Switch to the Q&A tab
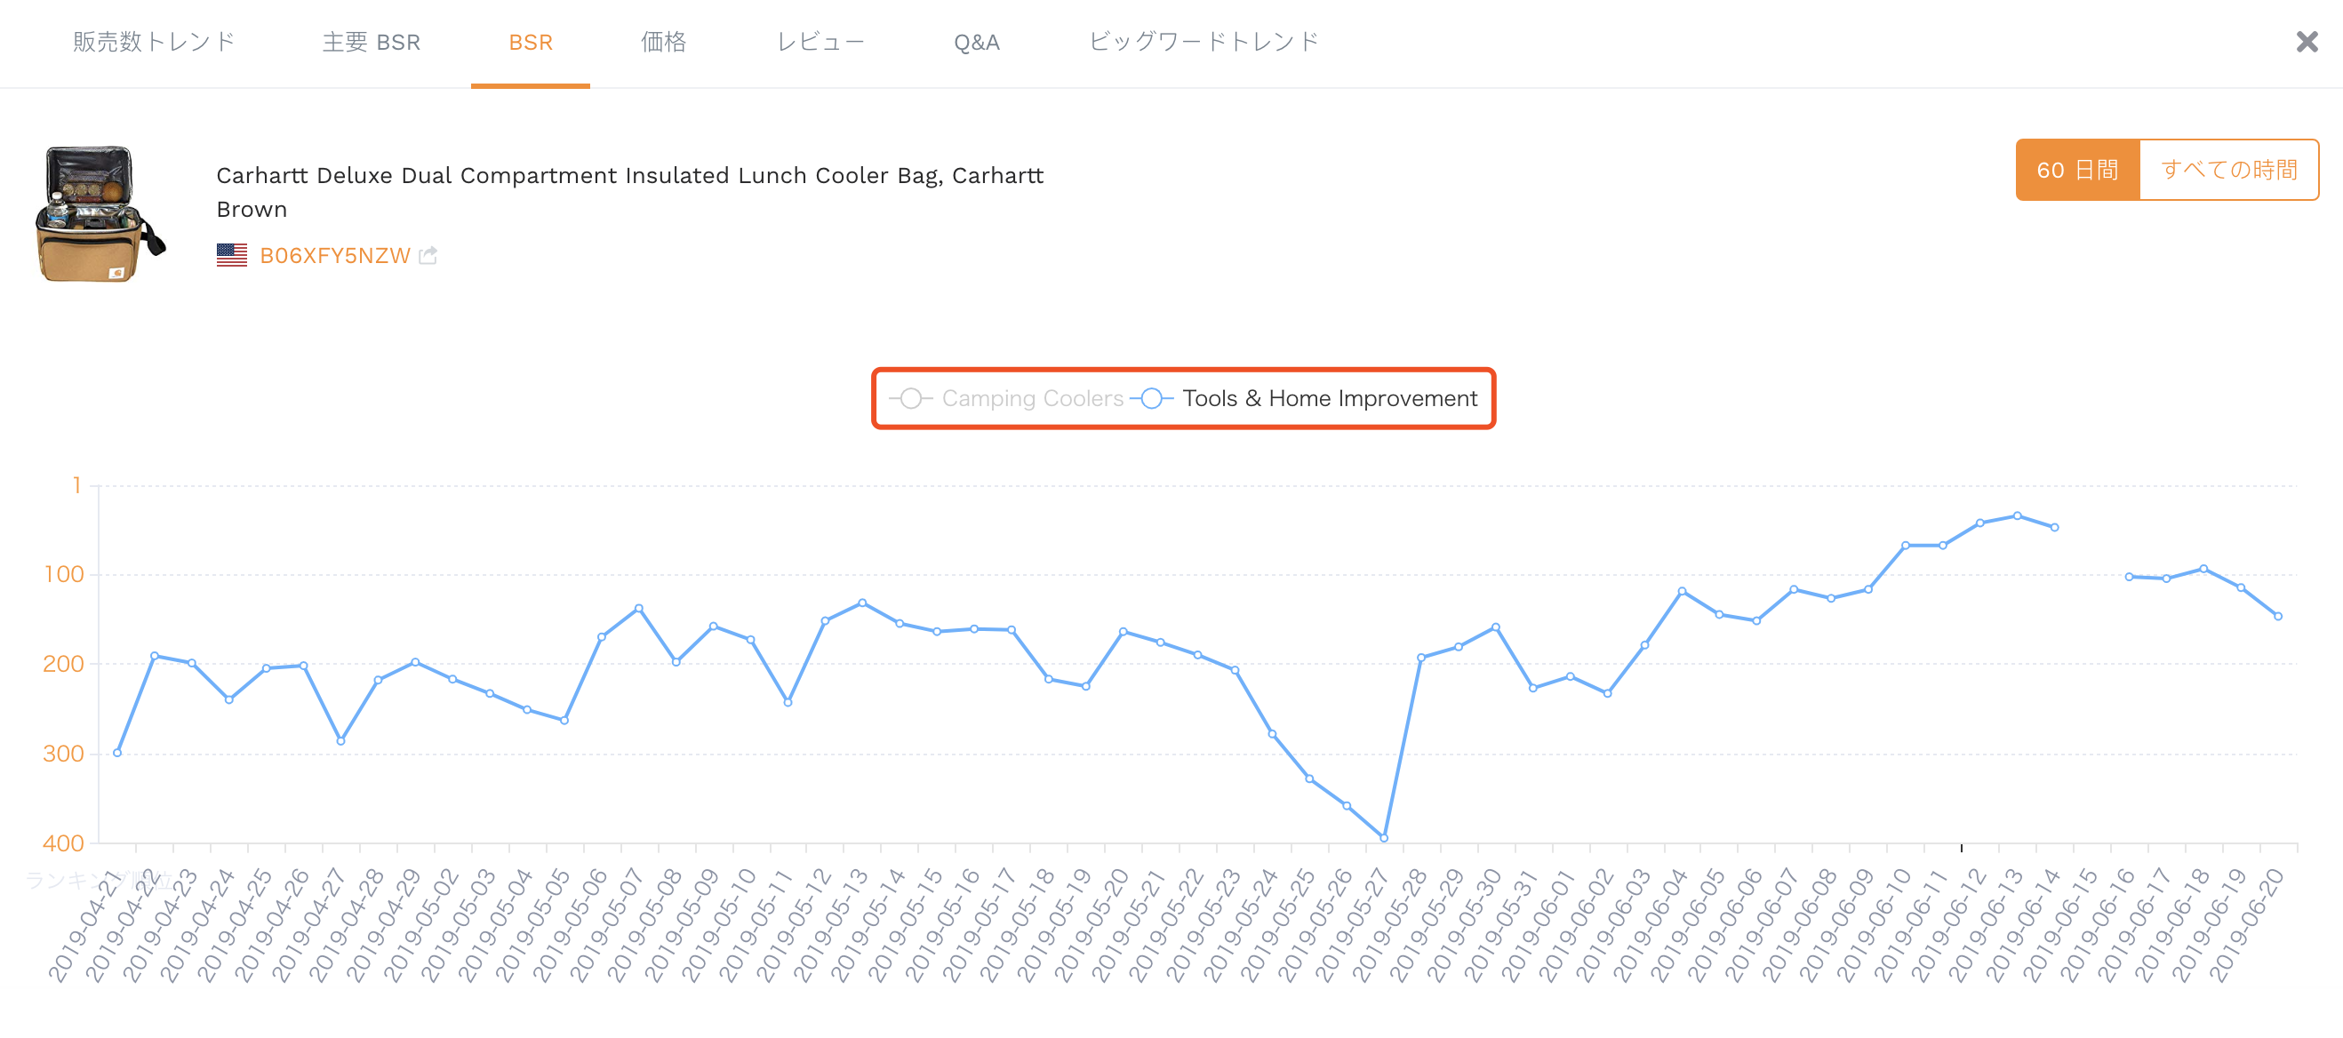 tap(976, 42)
